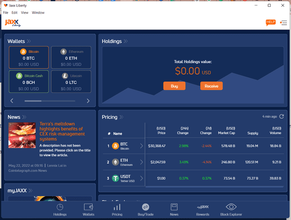Click the '4 min ago' update timestamp

coord(269,117)
